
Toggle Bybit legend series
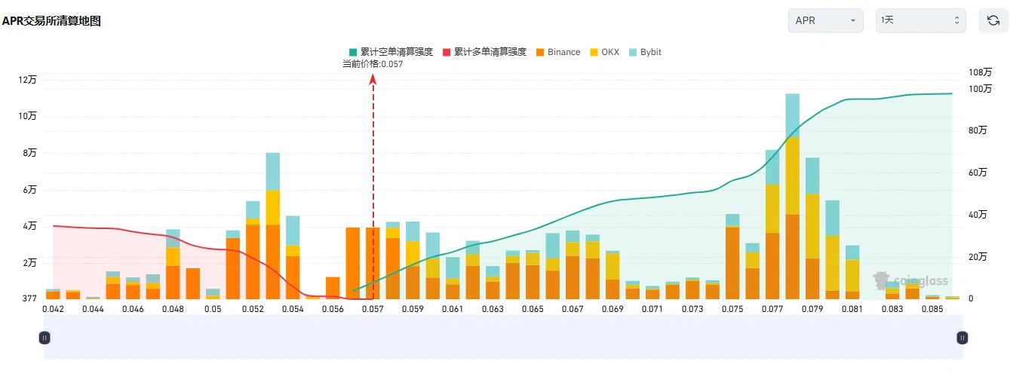[645, 52]
